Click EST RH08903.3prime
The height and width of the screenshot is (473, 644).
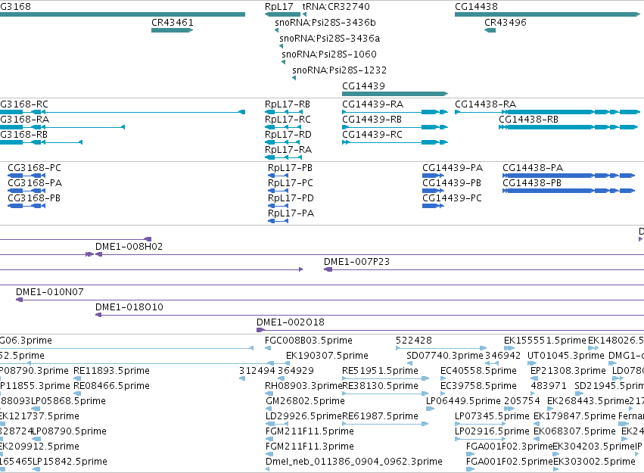tap(303, 387)
